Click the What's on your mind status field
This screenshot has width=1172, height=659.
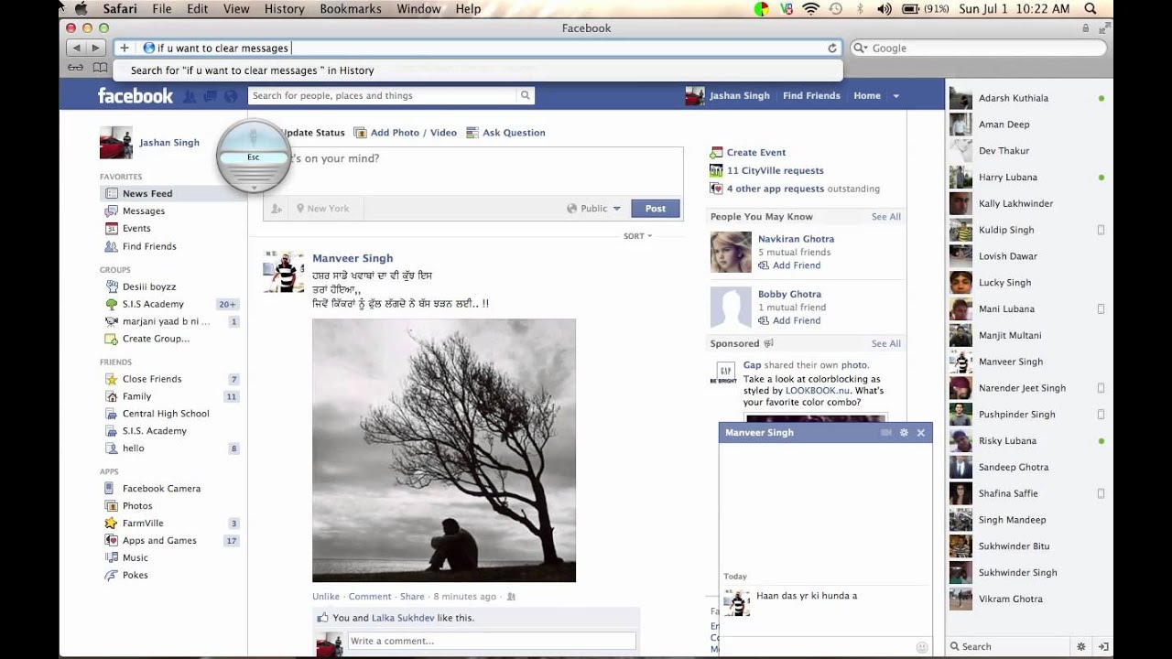472,170
